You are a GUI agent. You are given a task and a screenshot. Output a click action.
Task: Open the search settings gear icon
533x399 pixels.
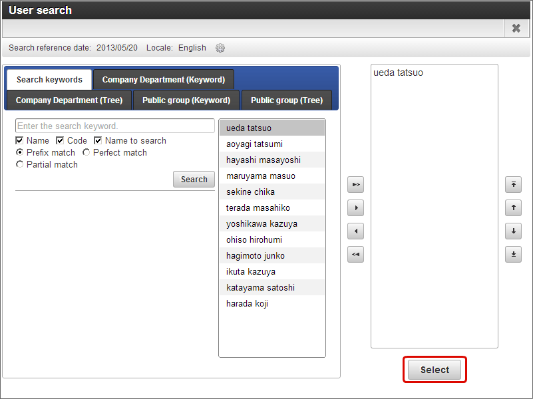tap(220, 48)
